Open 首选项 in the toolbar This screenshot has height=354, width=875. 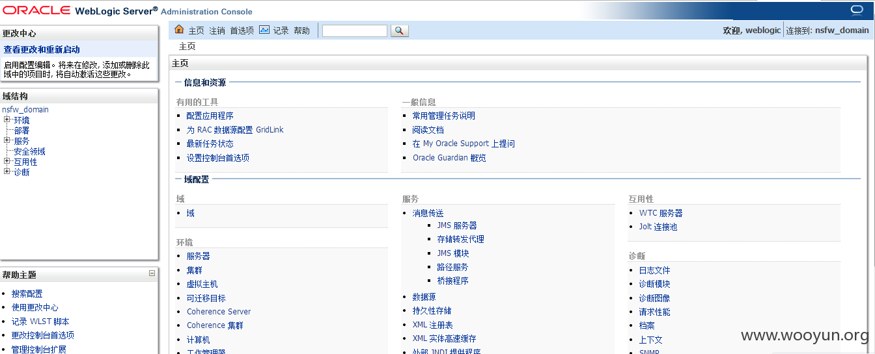click(242, 31)
